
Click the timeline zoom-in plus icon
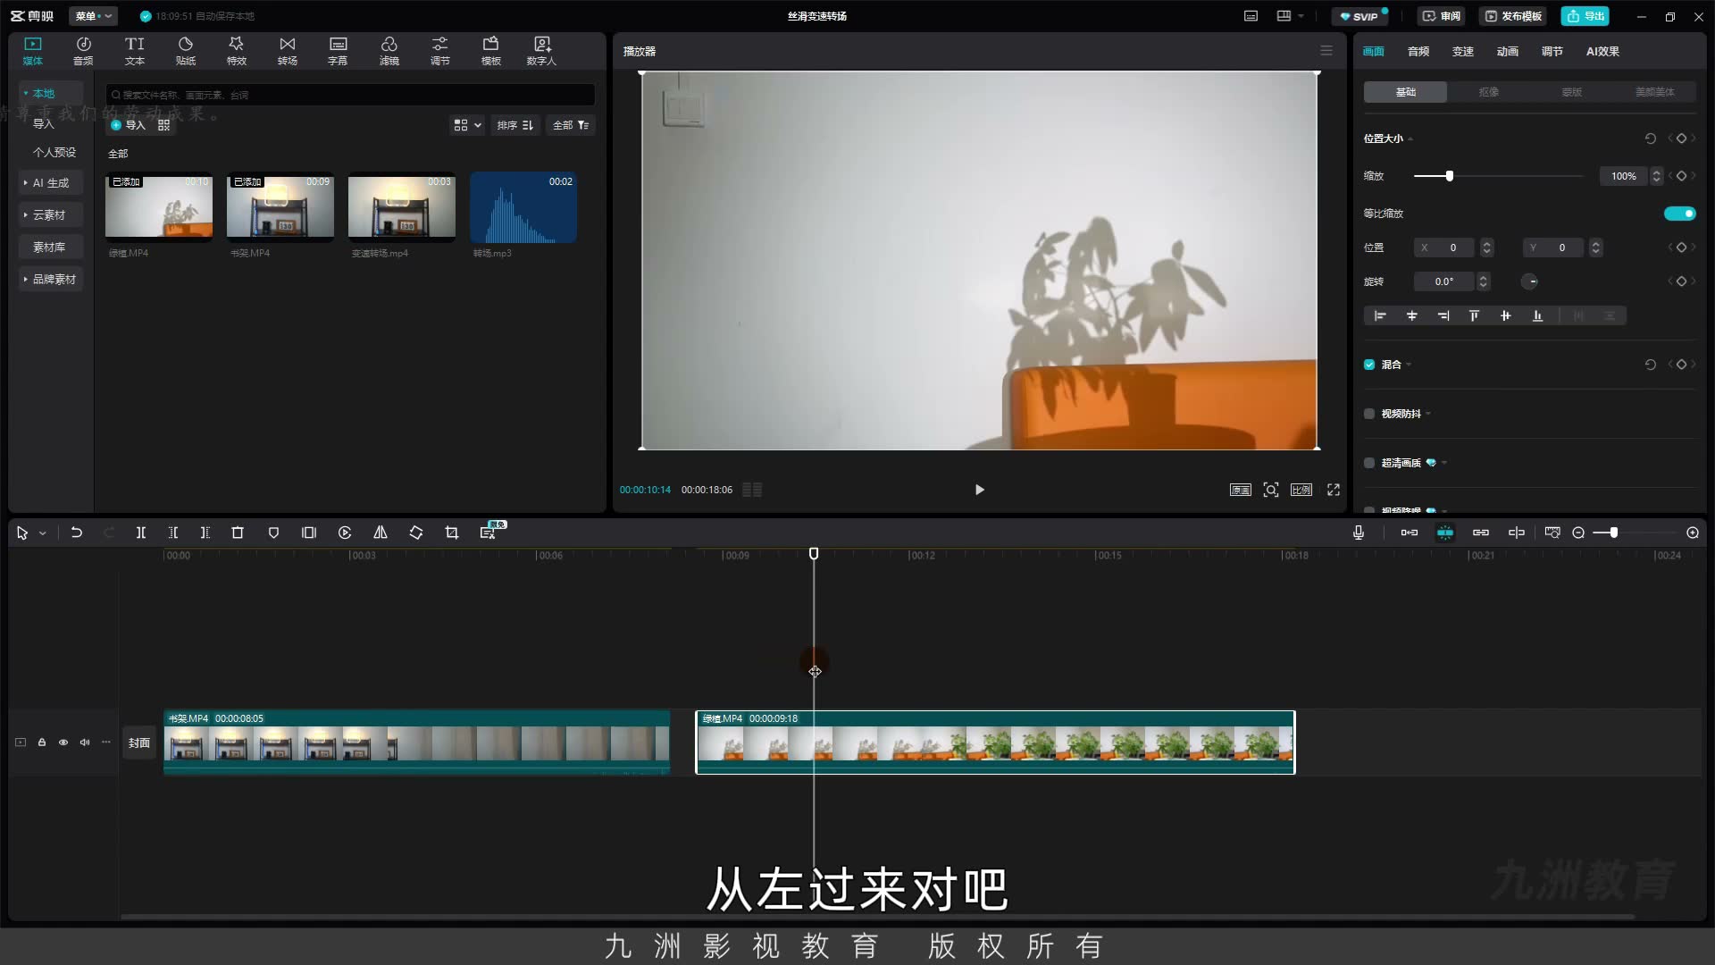(x=1693, y=533)
